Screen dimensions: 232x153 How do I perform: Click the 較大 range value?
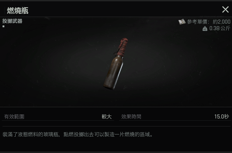(107, 117)
